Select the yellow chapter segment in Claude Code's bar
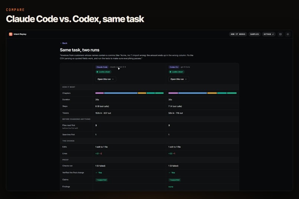299x199 pixels. [x=142, y=93]
